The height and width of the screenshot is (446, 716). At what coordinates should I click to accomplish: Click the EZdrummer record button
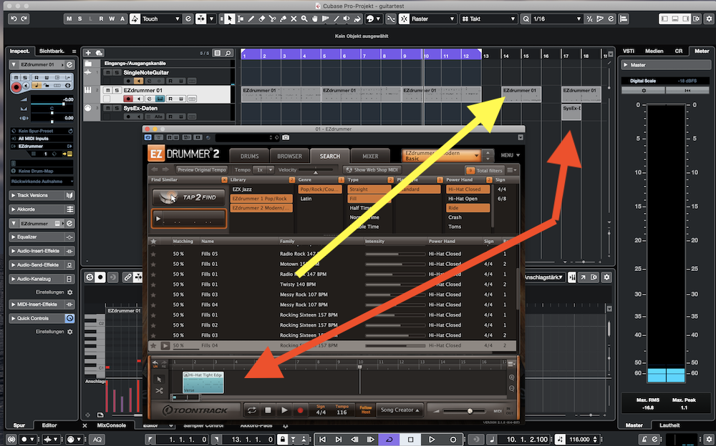[300, 410]
